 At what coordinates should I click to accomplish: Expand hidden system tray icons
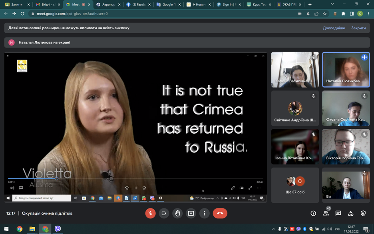coord(273,229)
